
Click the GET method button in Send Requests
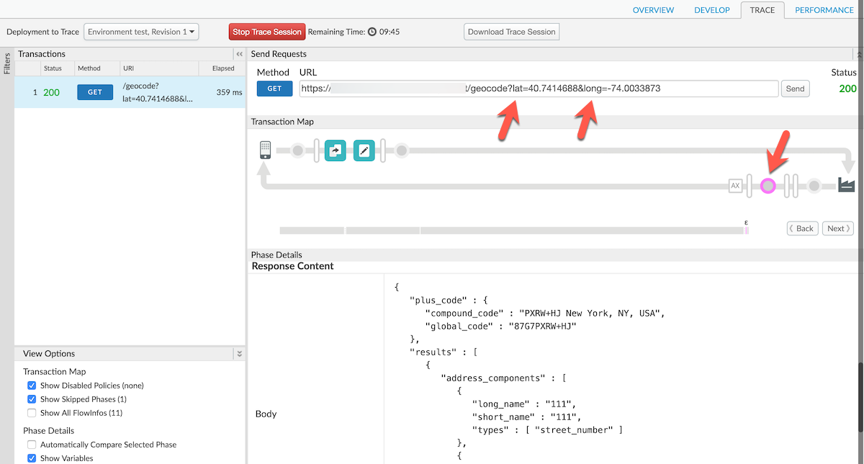click(274, 88)
